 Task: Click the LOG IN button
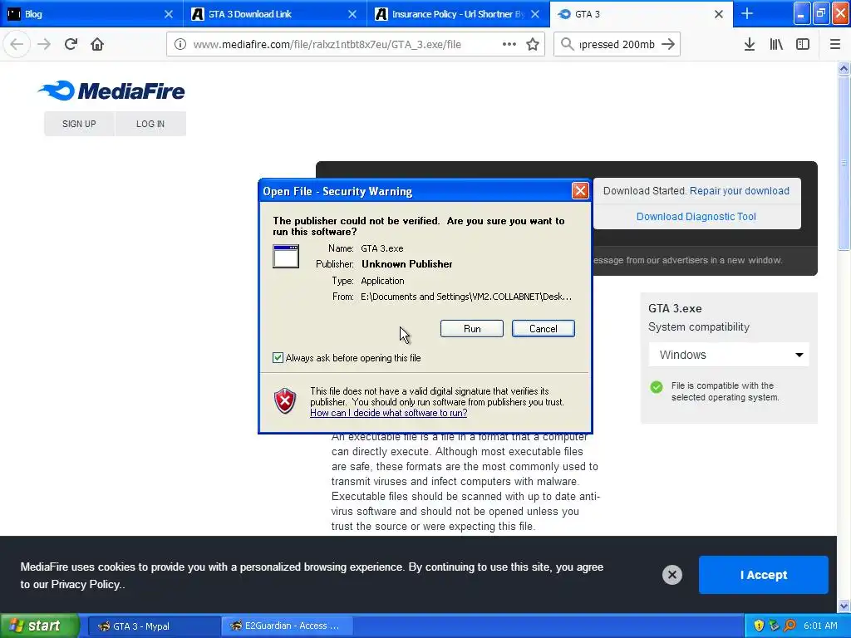tap(150, 124)
